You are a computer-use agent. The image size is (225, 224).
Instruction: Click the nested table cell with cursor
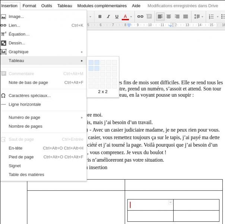(x=150, y=205)
